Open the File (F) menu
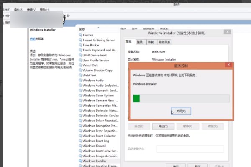 pos(7,10)
